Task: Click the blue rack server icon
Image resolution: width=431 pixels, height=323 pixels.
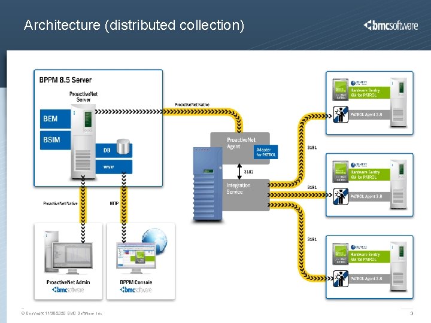Action: coord(208,184)
